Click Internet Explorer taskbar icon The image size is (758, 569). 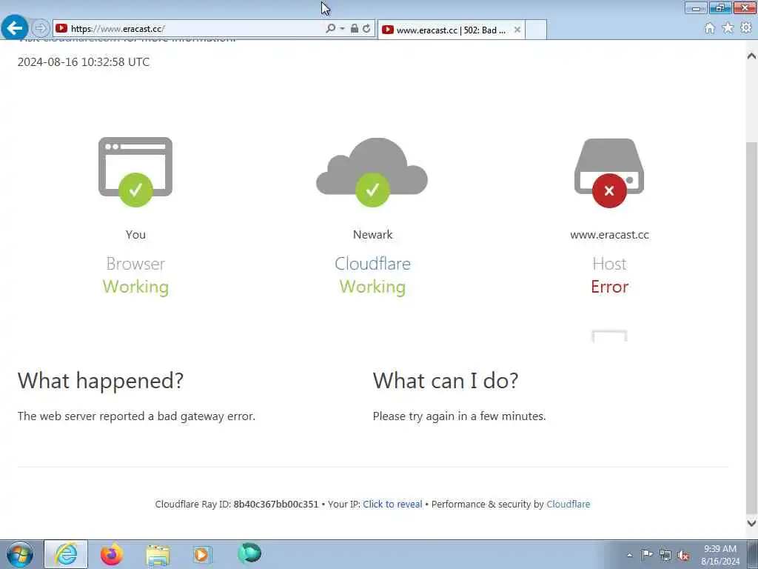[x=66, y=554]
